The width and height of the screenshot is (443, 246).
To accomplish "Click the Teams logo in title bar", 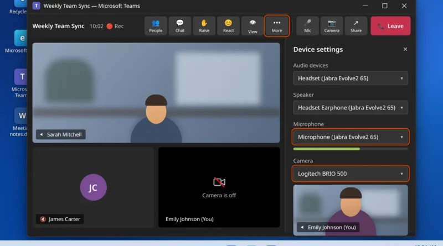I will coord(36,6).
